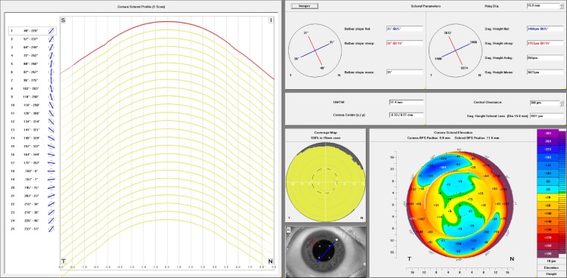Click the Central Clearance value field

[544, 103]
